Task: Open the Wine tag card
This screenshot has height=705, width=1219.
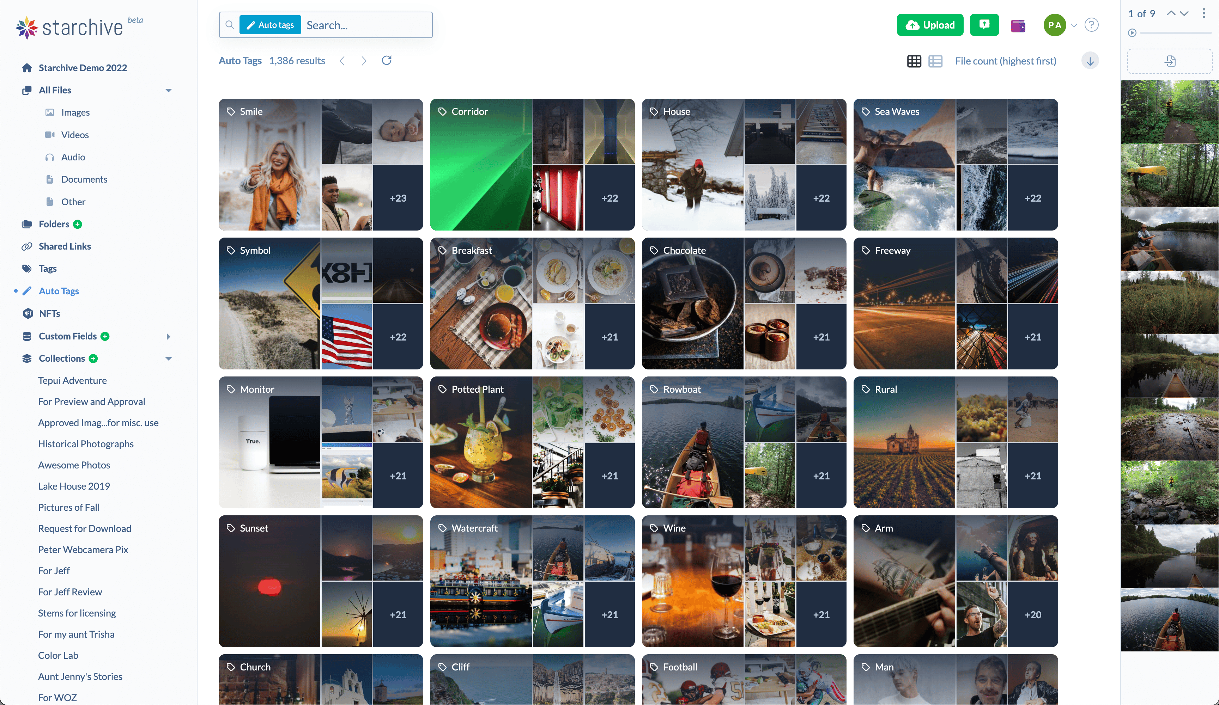Action: pos(744,581)
